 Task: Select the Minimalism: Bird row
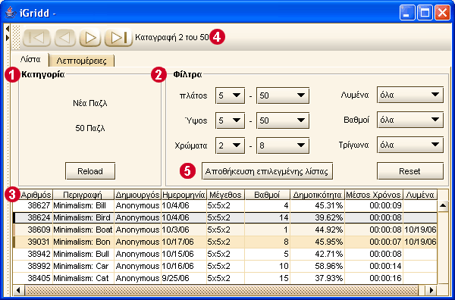225,217
